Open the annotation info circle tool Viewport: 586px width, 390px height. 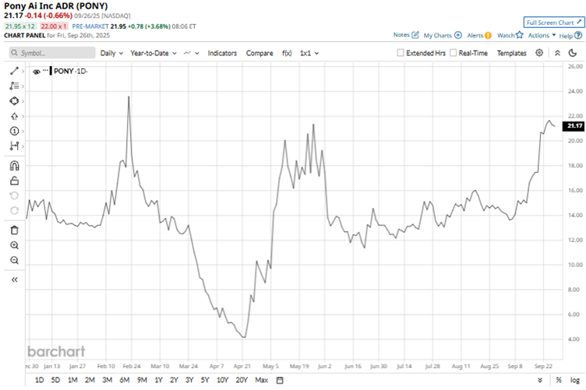pos(14,131)
